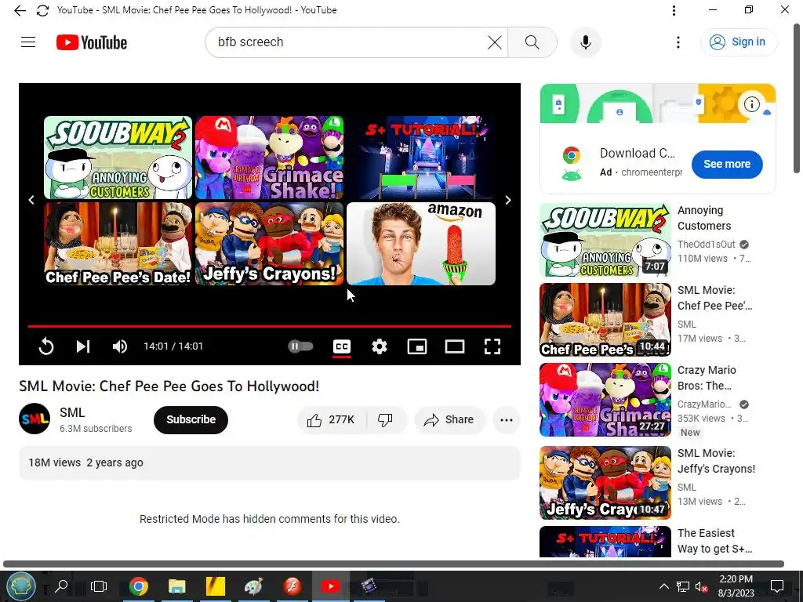Open sidebar Annoying Customers title
Image resolution: width=803 pixels, height=602 pixels.
(x=704, y=218)
